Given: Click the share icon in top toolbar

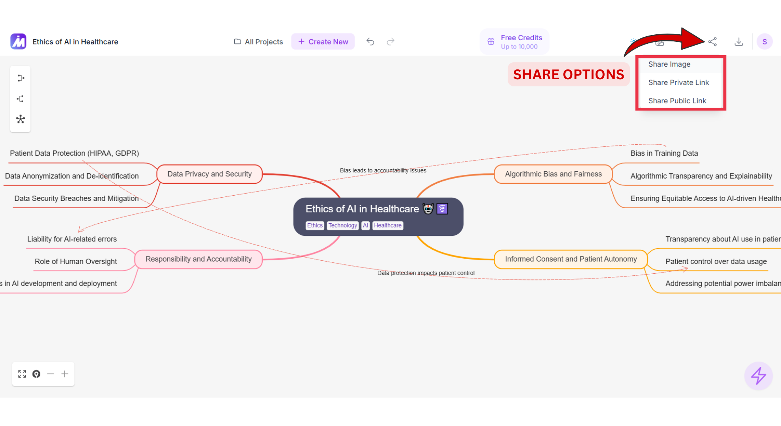Looking at the screenshot, I should click(x=712, y=41).
